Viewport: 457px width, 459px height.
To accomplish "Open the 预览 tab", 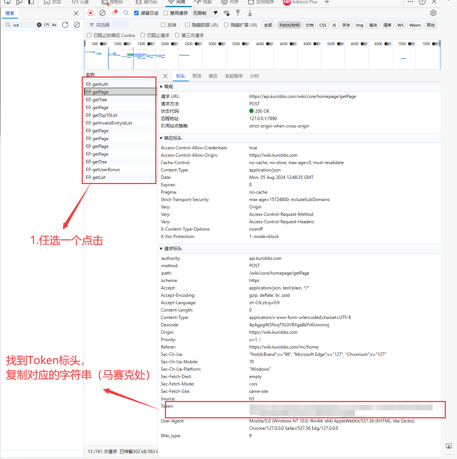I will [197, 76].
